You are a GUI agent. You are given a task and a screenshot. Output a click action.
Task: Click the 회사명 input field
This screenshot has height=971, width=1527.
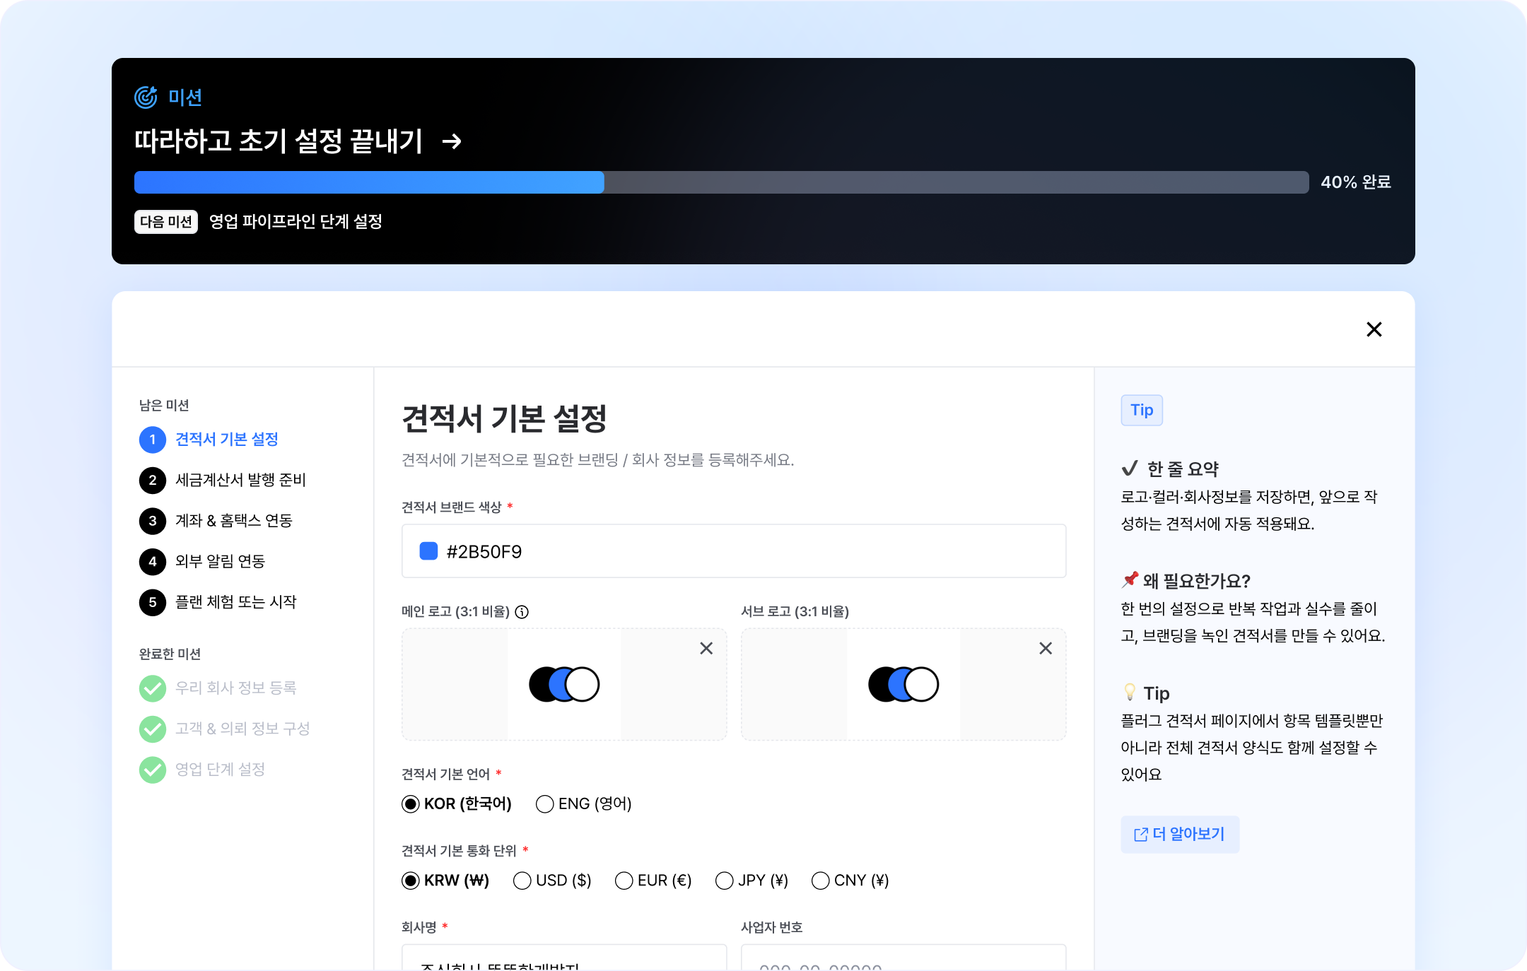click(563, 960)
